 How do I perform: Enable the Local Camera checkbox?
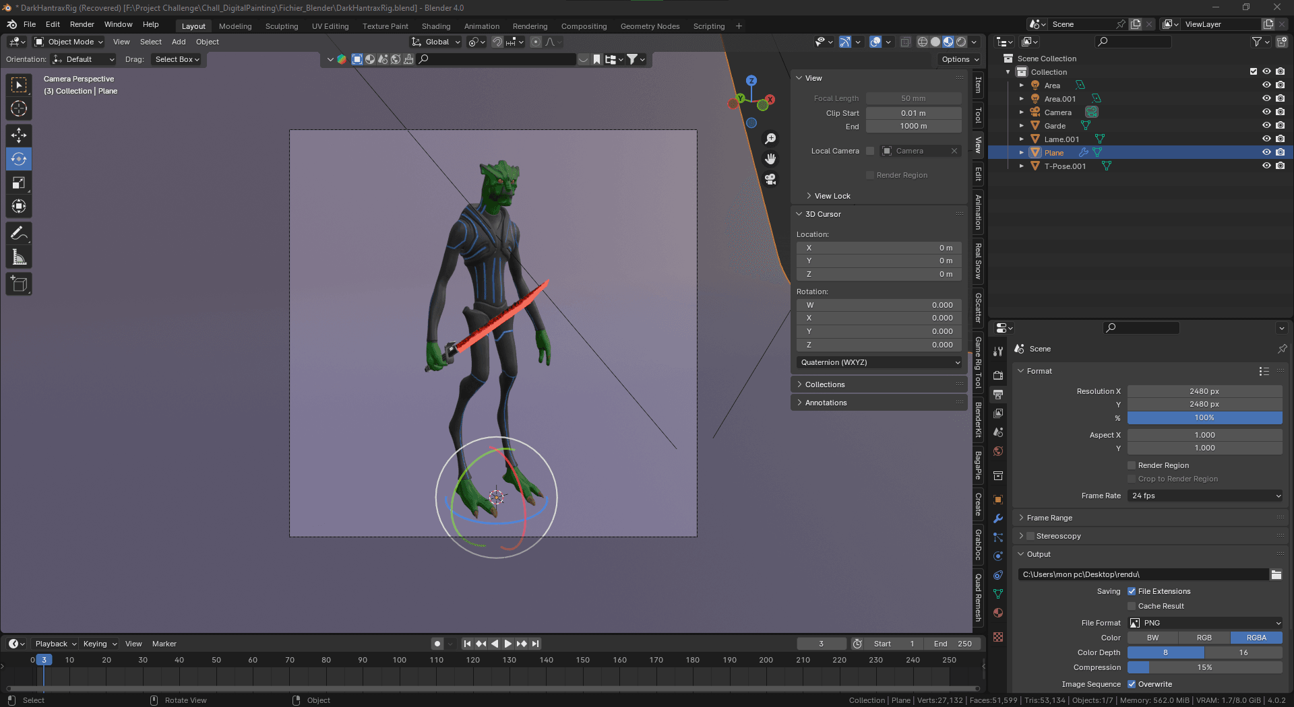(x=870, y=151)
